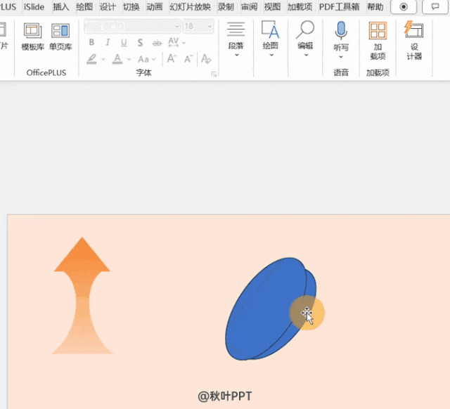Image resolution: width=450 pixels, height=409 pixels.
Task: Open the 幻灯片放映 slide show tab
Action: 191,7
